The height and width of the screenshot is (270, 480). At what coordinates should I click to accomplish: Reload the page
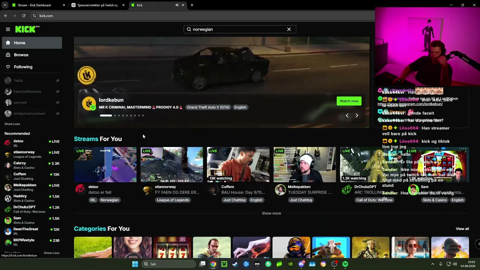tap(24, 16)
